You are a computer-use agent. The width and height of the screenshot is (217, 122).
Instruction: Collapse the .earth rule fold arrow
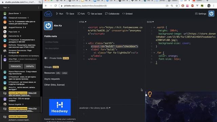[154, 27]
